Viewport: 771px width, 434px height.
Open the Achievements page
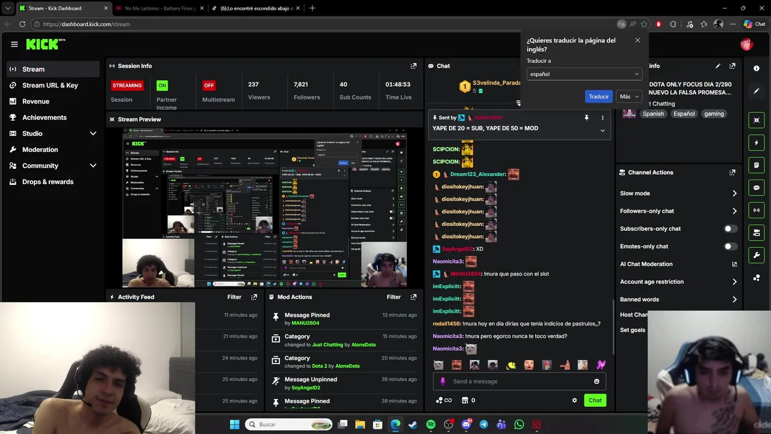[44, 118]
